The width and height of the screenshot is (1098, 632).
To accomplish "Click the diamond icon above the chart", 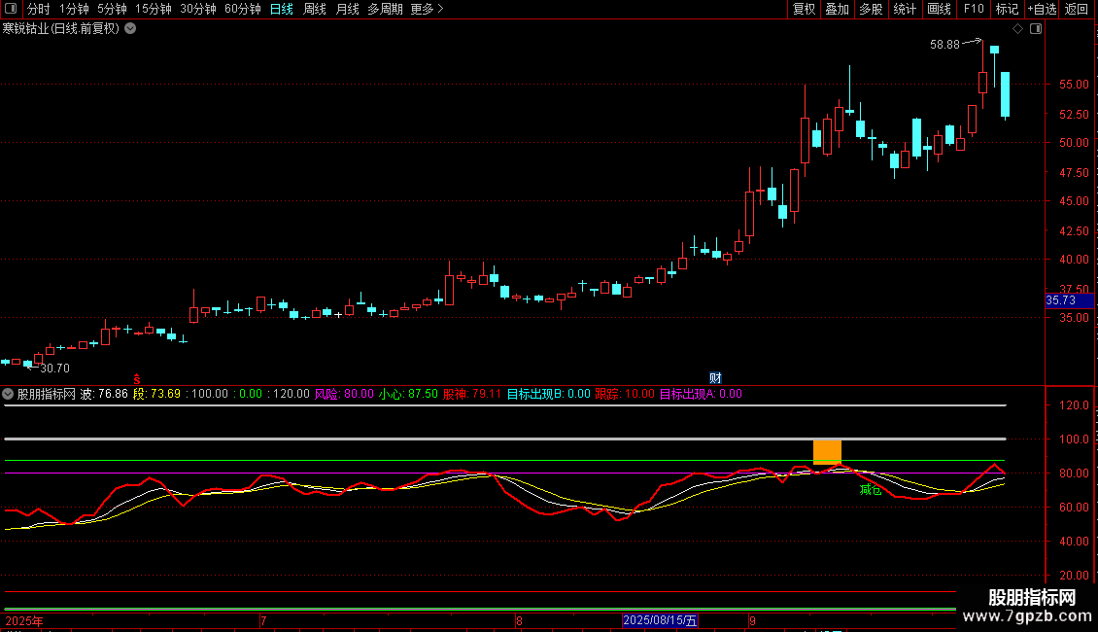I will (1017, 29).
